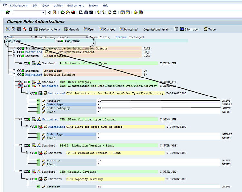Click the yellow Help question-mark icon
242x192 pixels.
pos(136,12)
